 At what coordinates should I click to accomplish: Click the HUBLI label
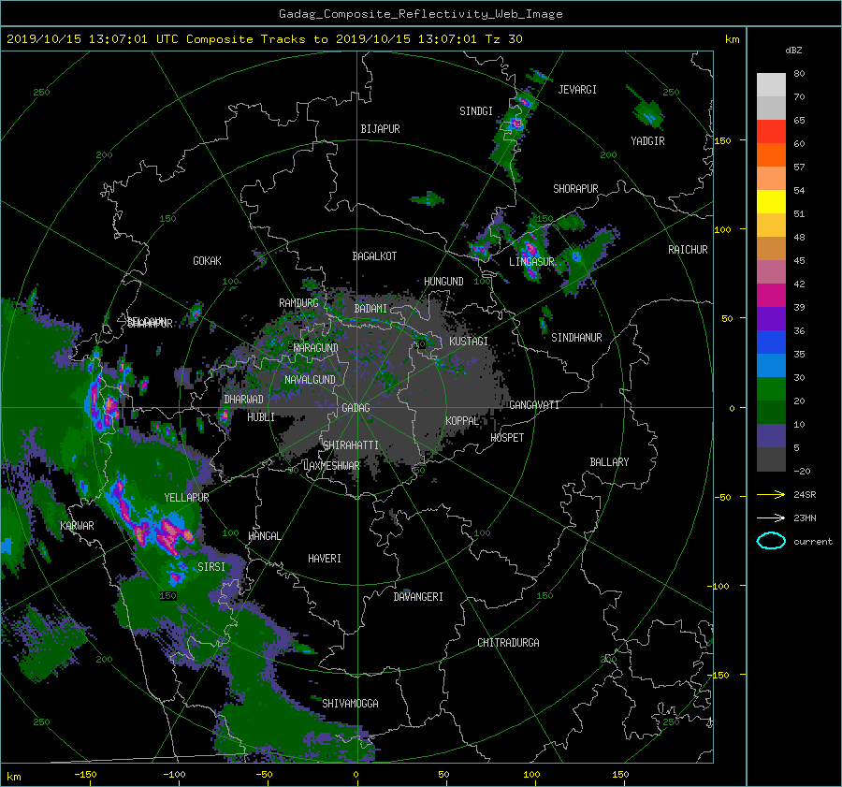tap(261, 417)
